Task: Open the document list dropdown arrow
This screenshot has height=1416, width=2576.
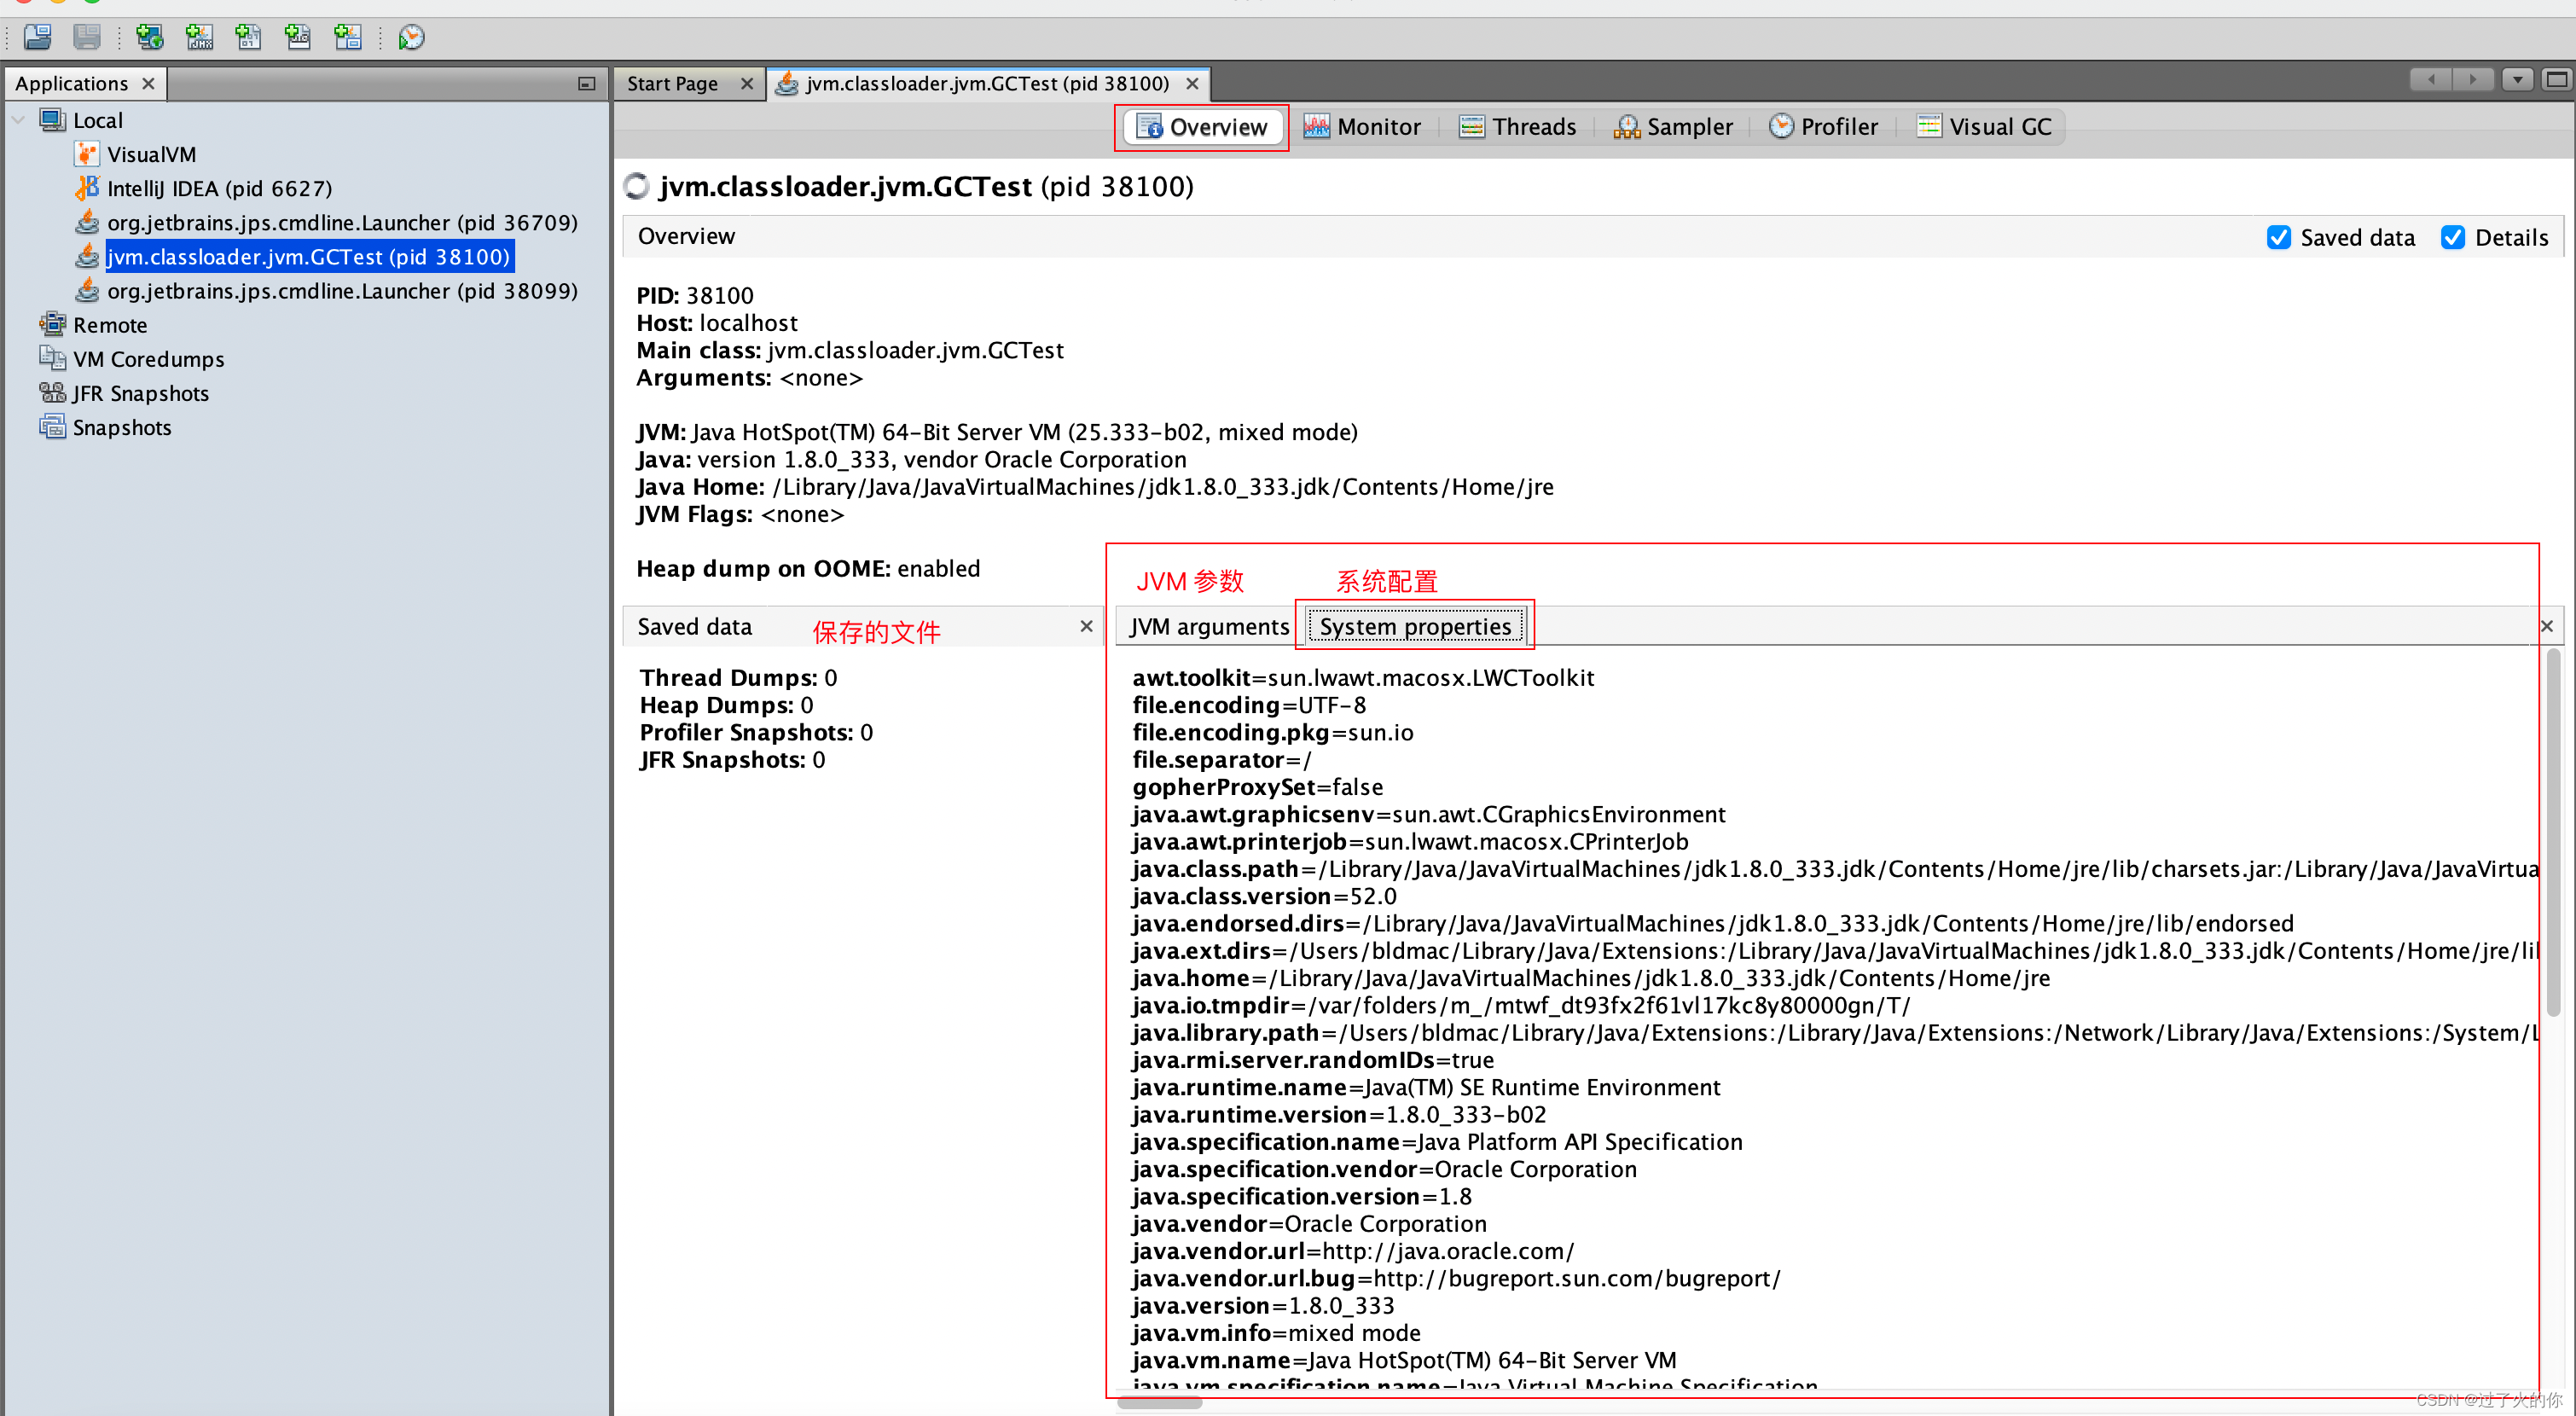Action: pos(2517,80)
